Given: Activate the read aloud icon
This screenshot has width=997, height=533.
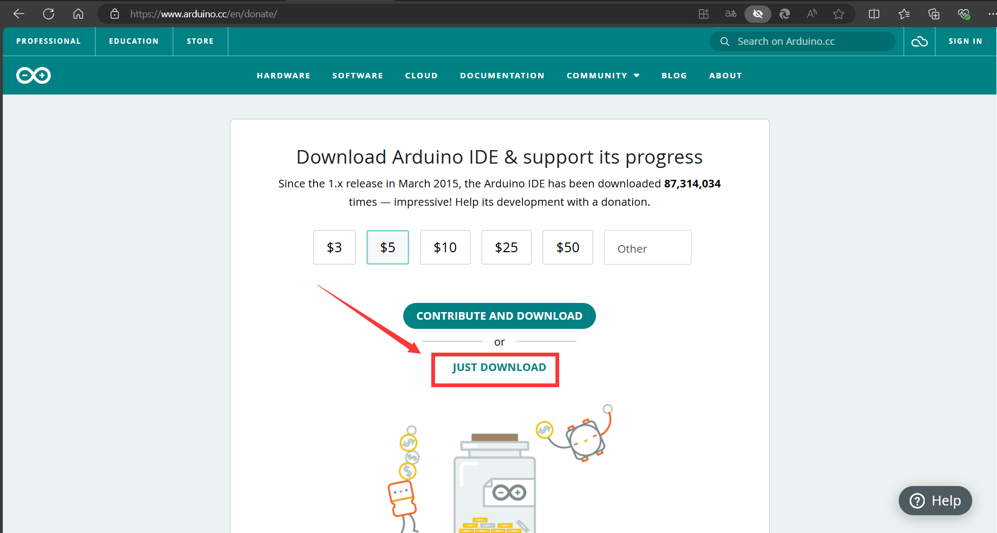Looking at the screenshot, I should pyautogui.click(x=812, y=14).
